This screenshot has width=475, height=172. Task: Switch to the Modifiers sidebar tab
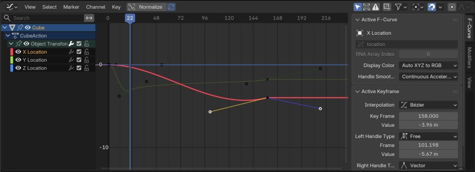[469, 58]
